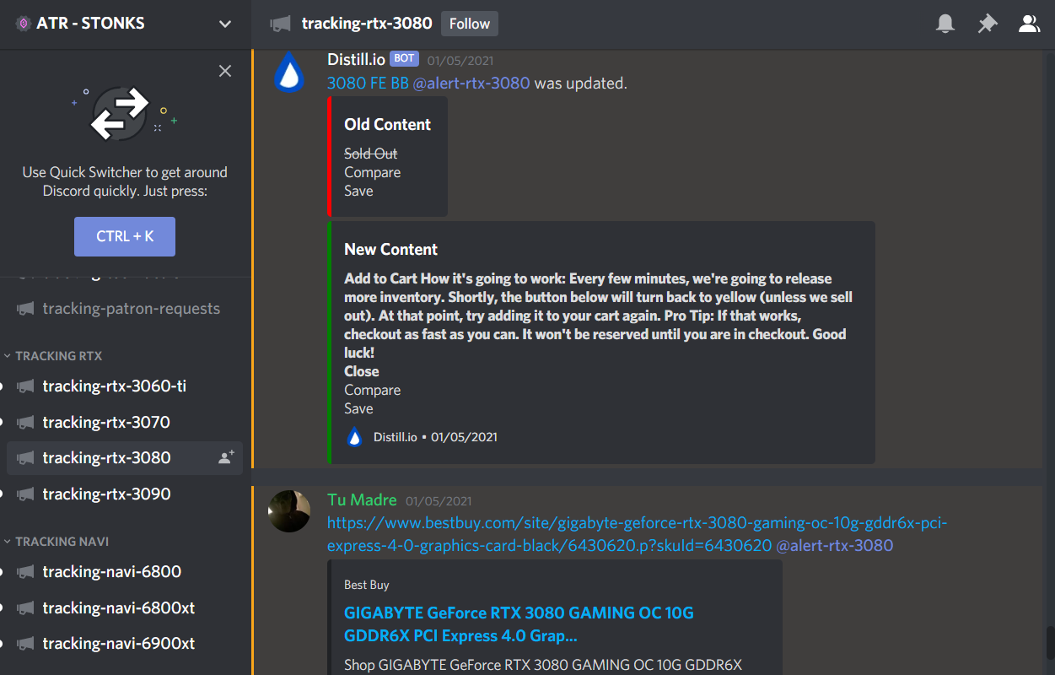
Task: Close the Quick Switcher tip
Action: click(225, 71)
